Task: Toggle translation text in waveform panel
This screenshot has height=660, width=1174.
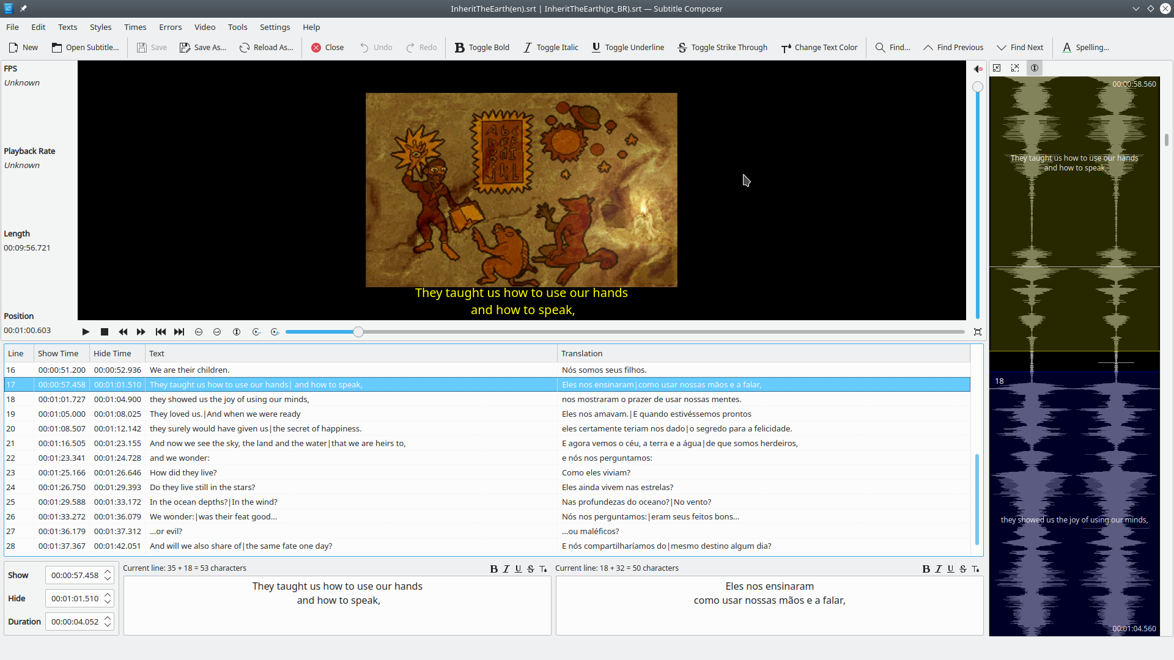Action: (x=1034, y=68)
